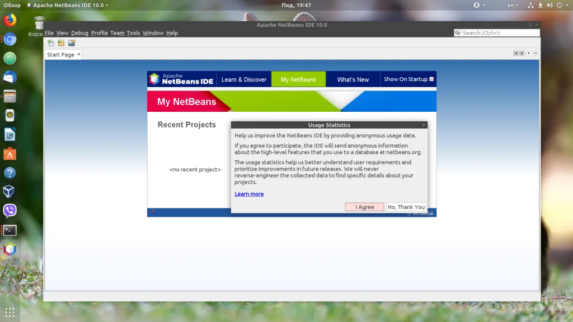Click the Trash desktop icon

coord(39,23)
